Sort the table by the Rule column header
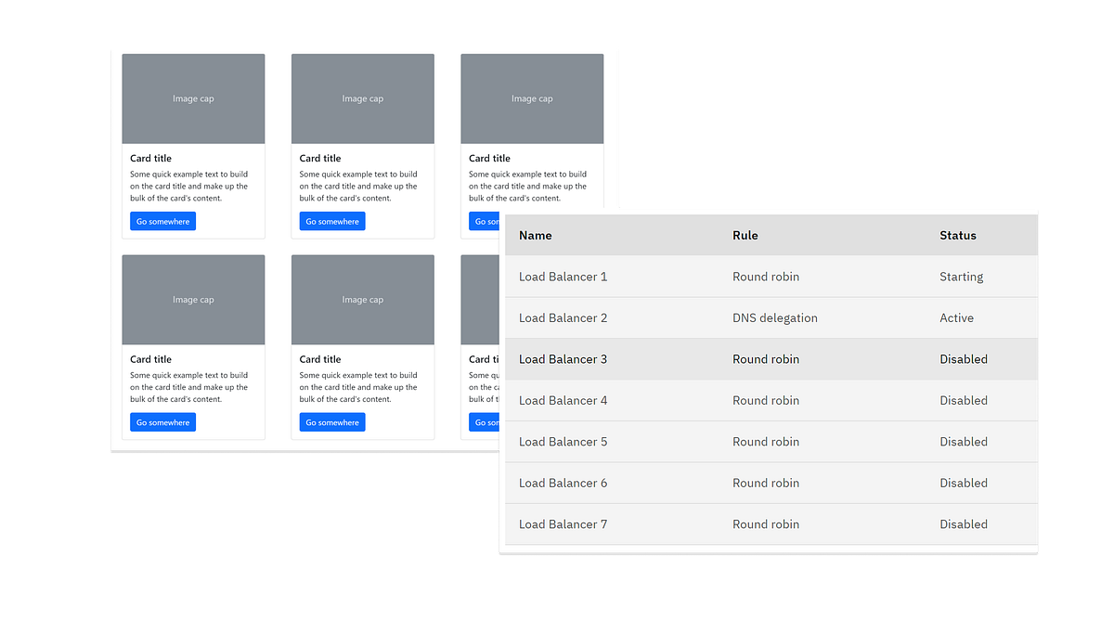The width and height of the screenshot is (1114, 620). (x=745, y=235)
